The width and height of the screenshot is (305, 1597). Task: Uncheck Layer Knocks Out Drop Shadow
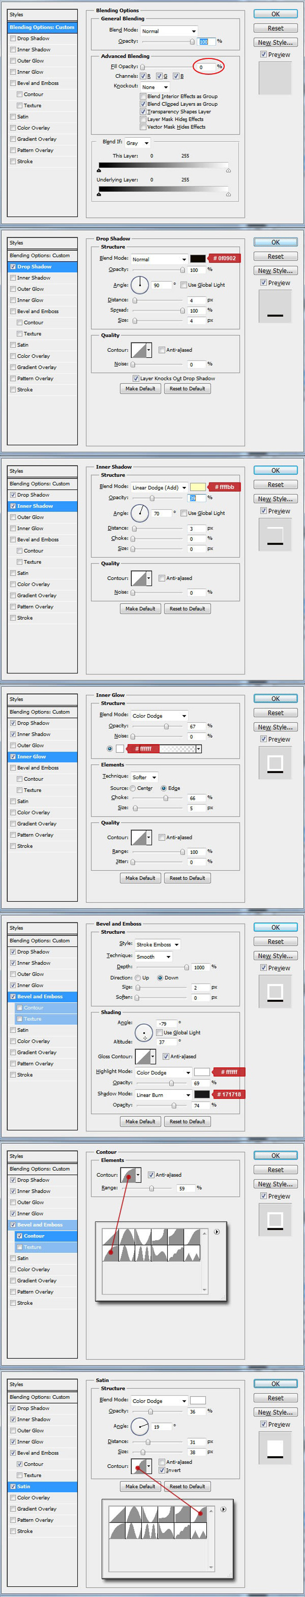click(x=136, y=378)
